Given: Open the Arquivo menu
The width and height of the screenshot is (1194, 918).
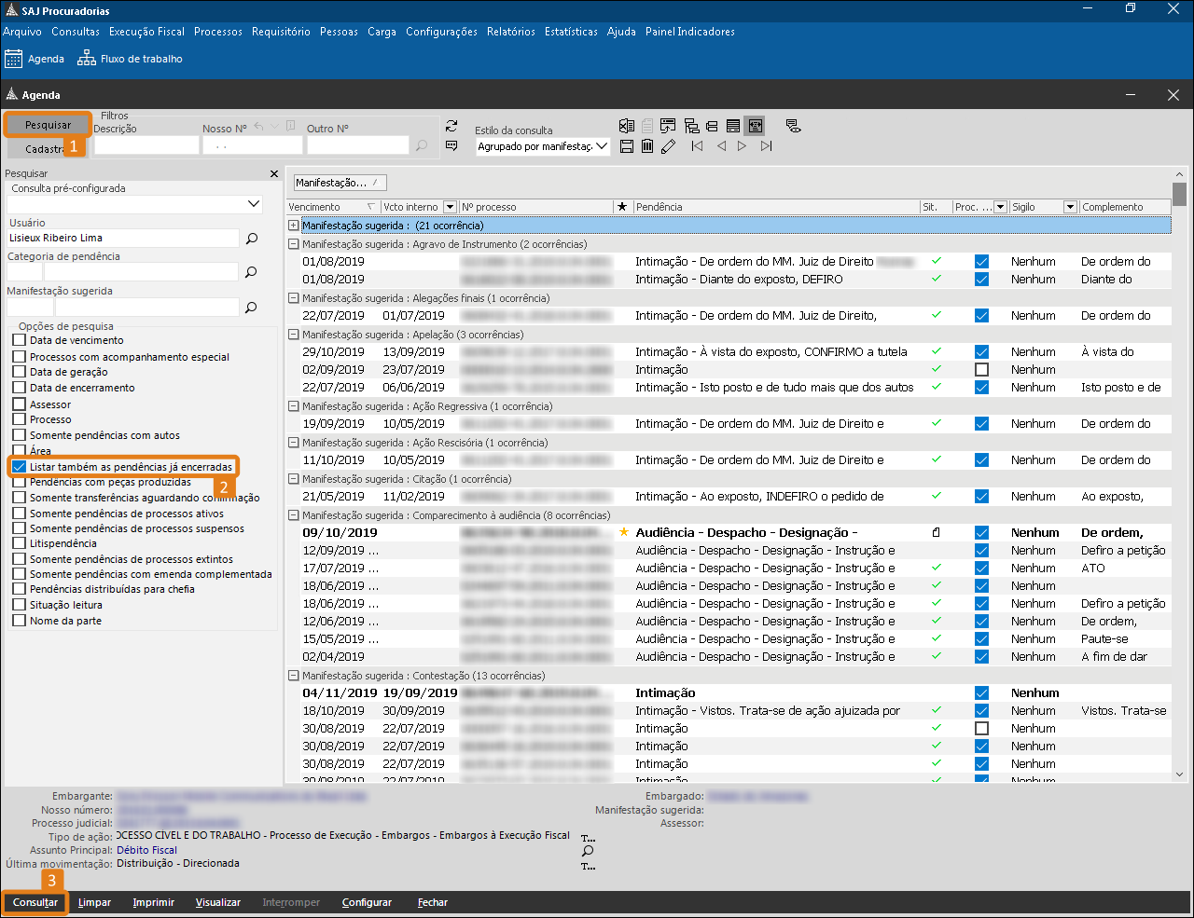Looking at the screenshot, I should (x=22, y=32).
